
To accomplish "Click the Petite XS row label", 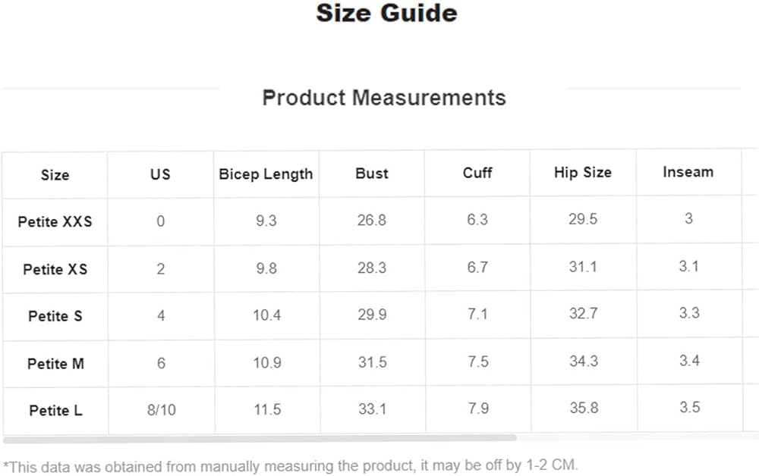I will click(55, 269).
